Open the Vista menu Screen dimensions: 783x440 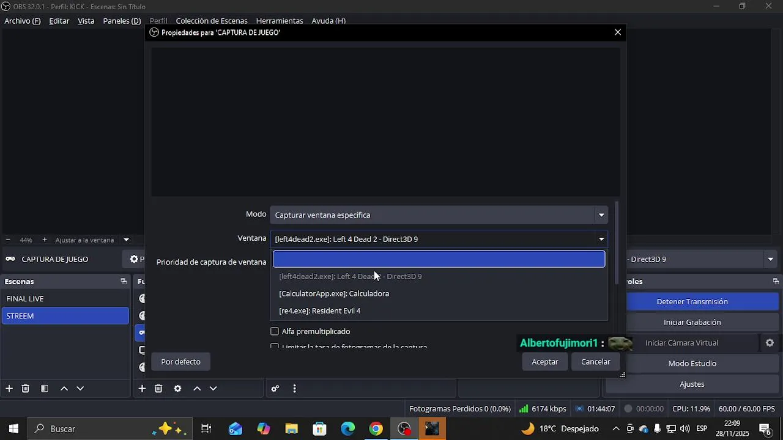pos(86,21)
